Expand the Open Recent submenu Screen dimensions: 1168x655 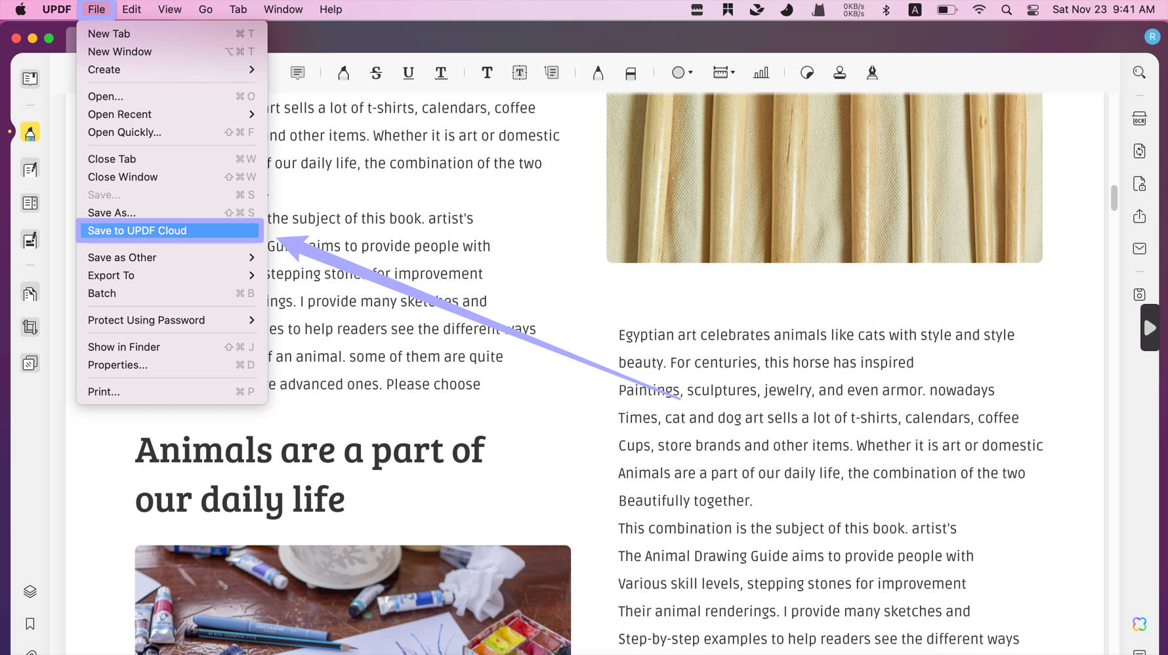click(172, 114)
